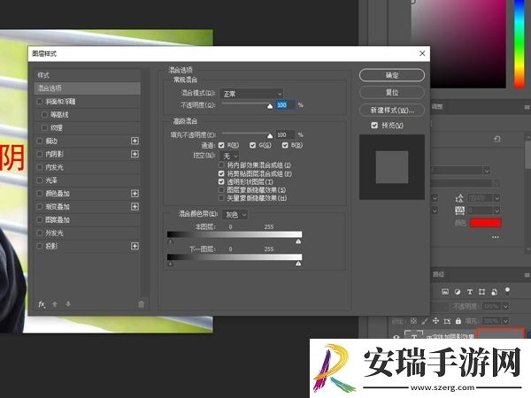
Task: Click the 确定 (OK) button
Action: pos(392,75)
